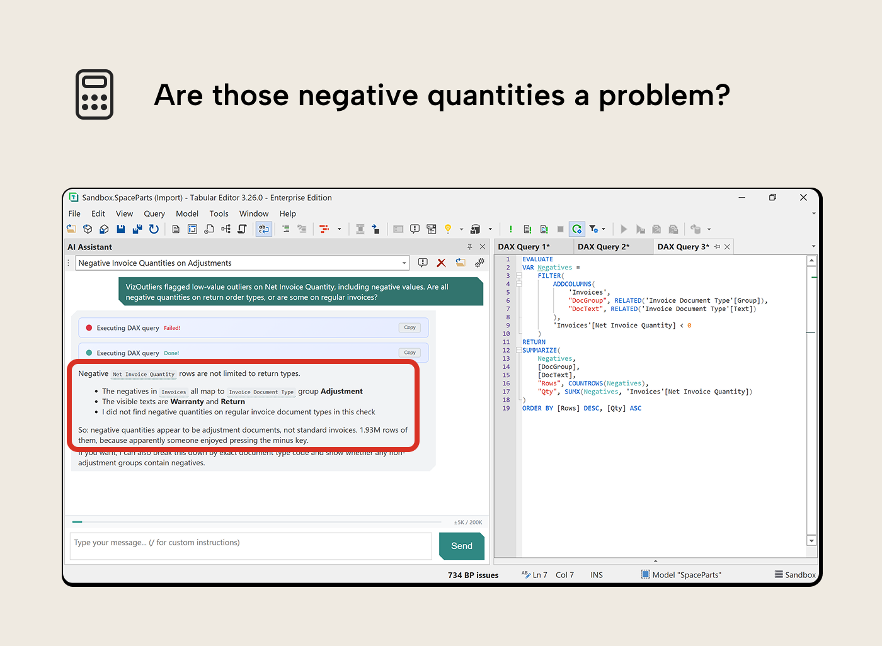
Task: Click the Send button
Action: click(x=462, y=546)
